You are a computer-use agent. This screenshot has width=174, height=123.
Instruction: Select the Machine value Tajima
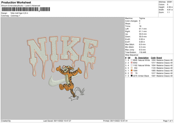pyautogui.click(x=142, y=18)
